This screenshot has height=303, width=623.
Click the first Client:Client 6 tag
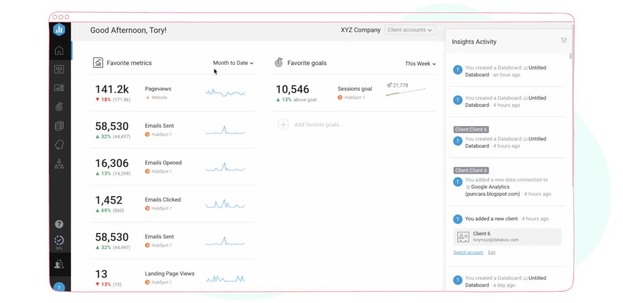471,129
